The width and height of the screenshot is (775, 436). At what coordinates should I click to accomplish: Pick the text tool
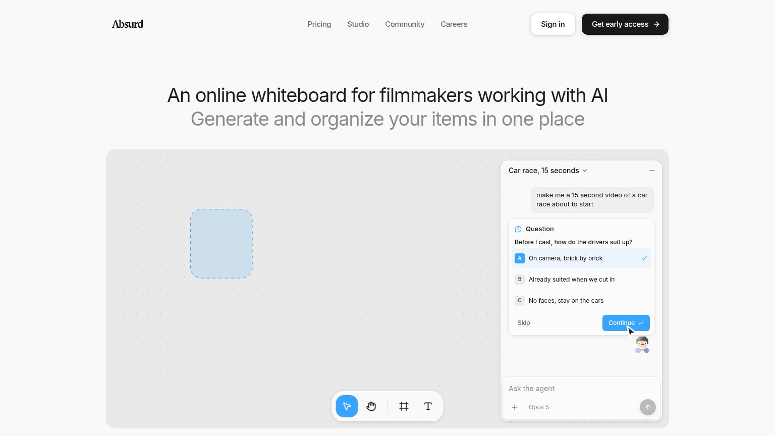pos(428,406)
